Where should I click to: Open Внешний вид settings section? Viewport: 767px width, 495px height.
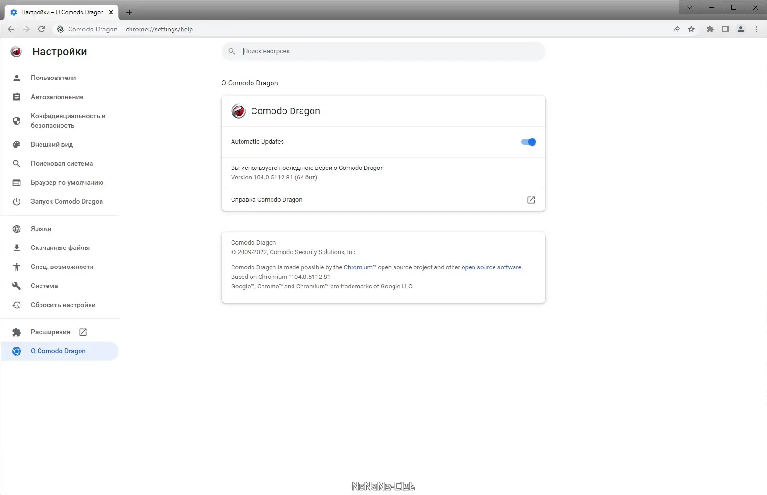click(60, 144)
